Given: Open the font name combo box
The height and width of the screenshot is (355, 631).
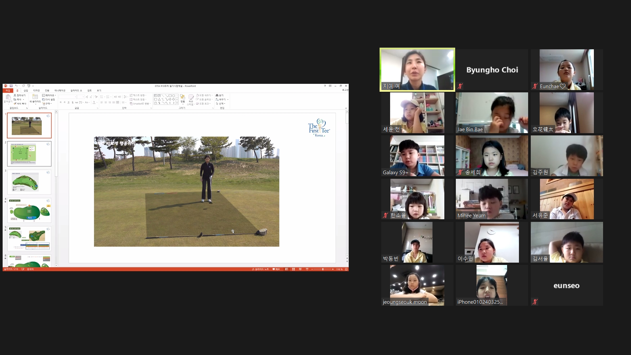Looking at the screenshot, I should [x=68, y=97].
